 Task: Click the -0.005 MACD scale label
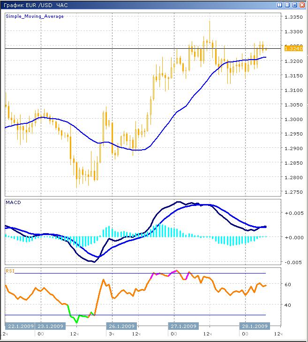click(x=293, y=262)
